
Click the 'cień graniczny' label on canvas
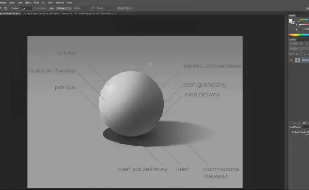[205, 85]
